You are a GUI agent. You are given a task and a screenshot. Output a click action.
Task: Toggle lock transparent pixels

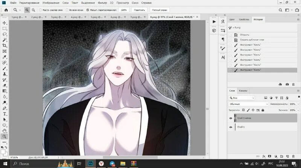pyautogui.click(x=243, y=110)
